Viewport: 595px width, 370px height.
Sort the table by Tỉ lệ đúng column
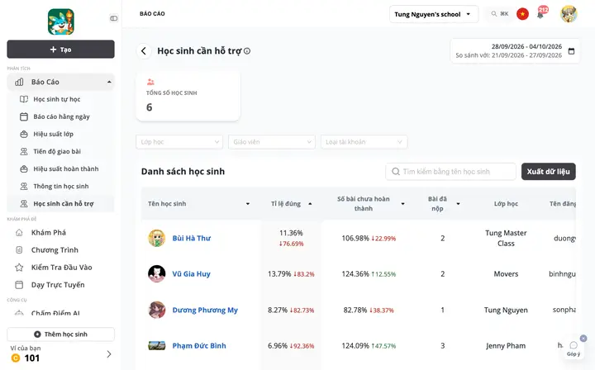pyautogui.click(x=292, y=204)
